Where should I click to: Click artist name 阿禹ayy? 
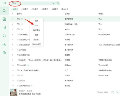click(68, 65)
